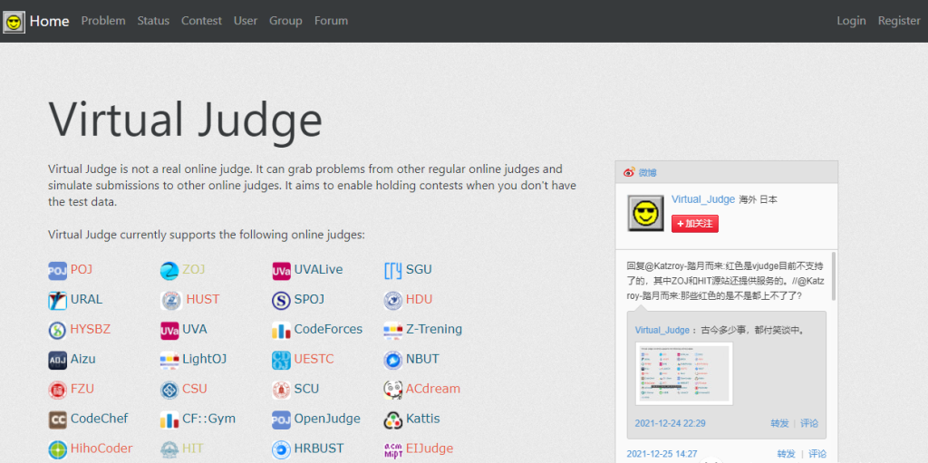Click the FZU judge icon

(x=57, y=390)
